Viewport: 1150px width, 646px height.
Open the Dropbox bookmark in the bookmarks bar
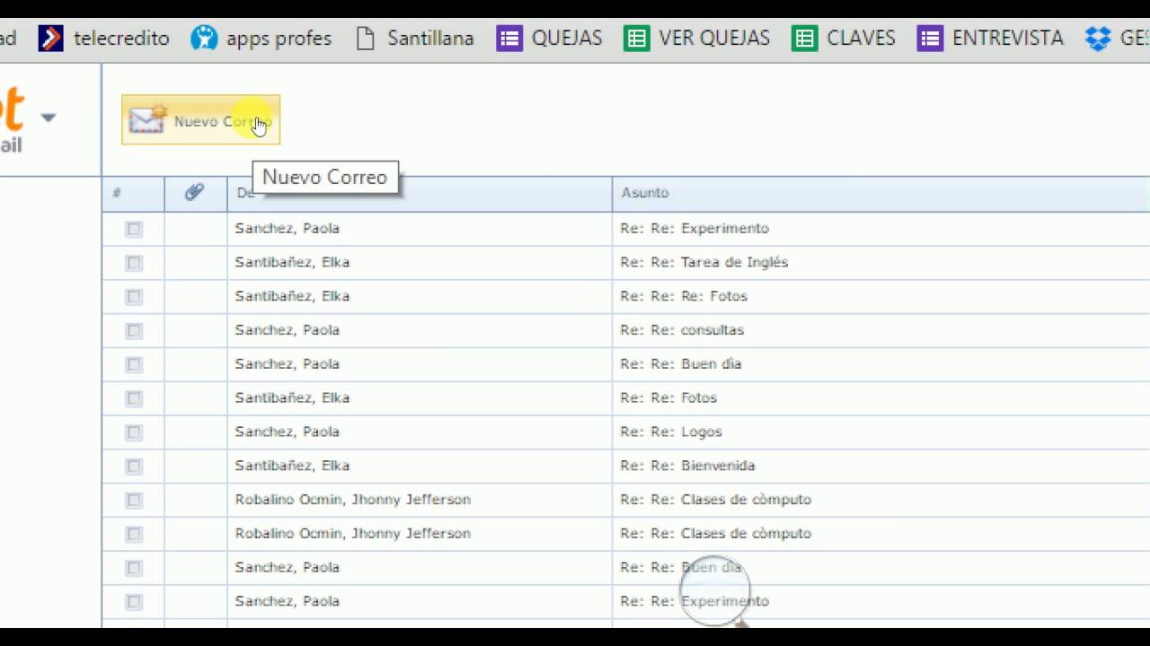coord(1117,39)
